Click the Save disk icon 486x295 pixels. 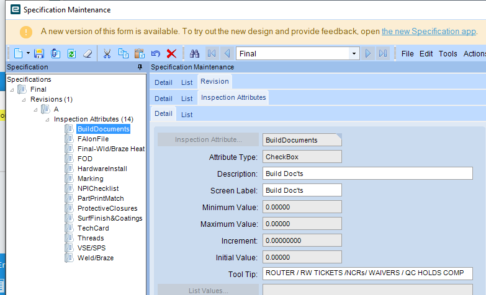[39, 53]
